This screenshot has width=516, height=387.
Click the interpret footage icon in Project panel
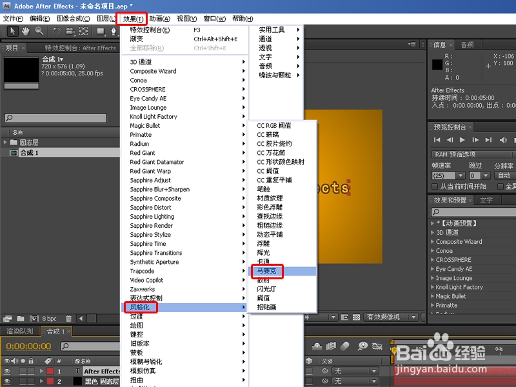point(7,319)
